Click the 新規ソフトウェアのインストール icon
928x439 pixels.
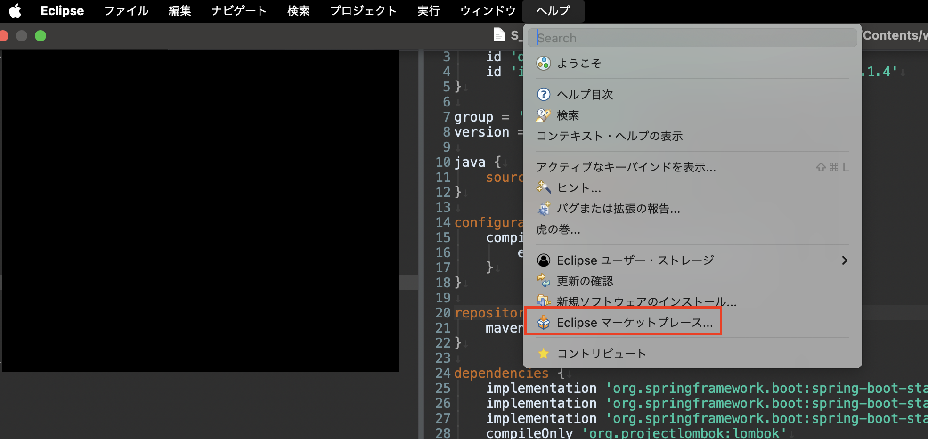544,301
